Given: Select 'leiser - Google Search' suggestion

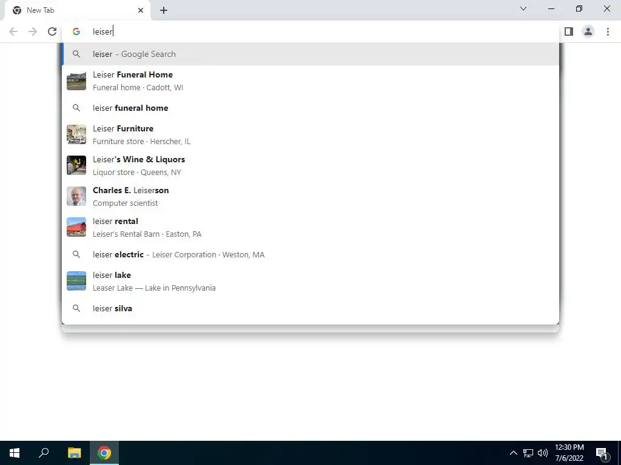Looking at the screenshot, I should click(x=310, y=54).
